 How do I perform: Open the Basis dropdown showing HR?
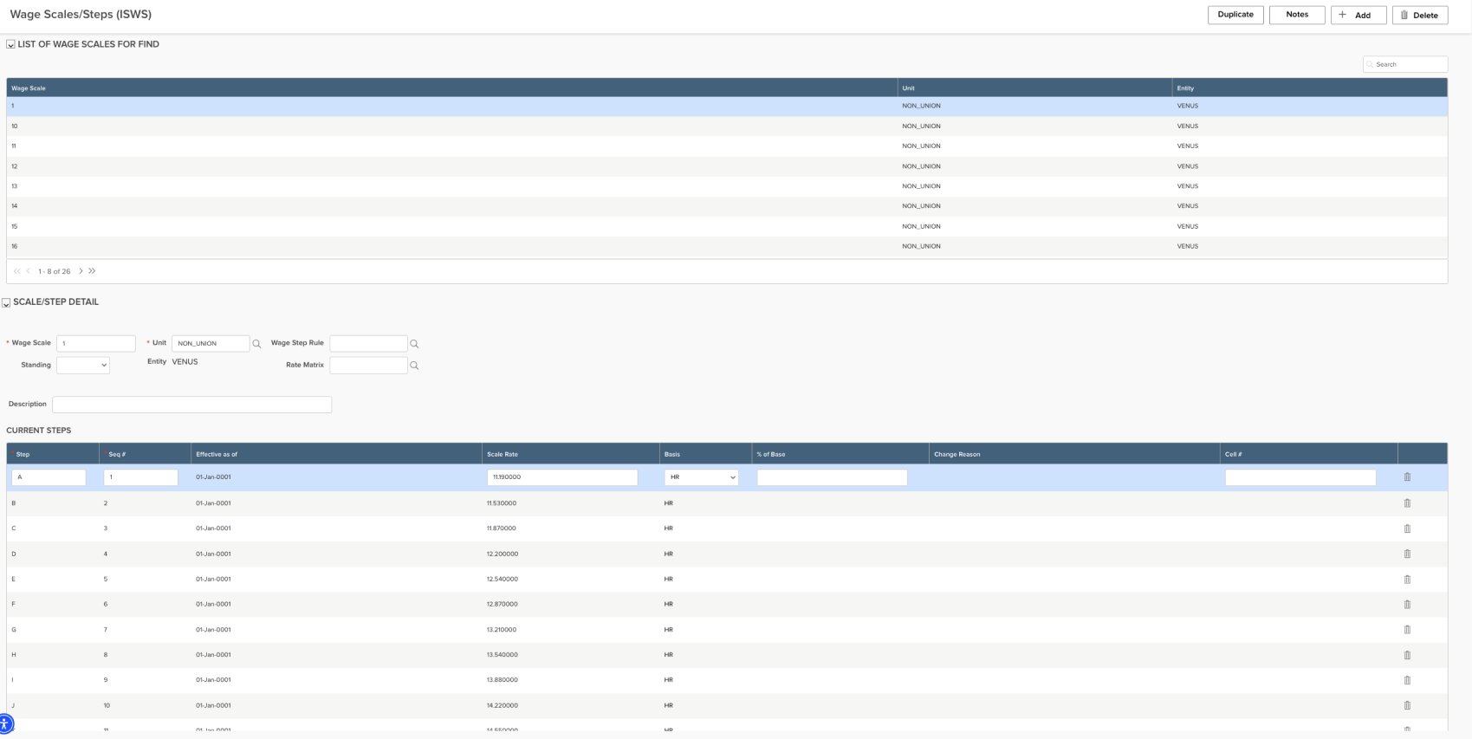pyautogui.click(x=701, y=477)
